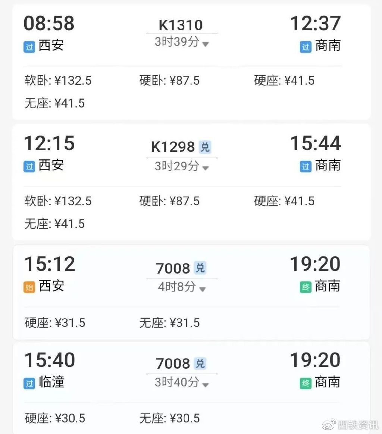Tap the 兑 badge on 15:40 train 7008
This screenshot has width=382, height=434.
click(200, 363)
